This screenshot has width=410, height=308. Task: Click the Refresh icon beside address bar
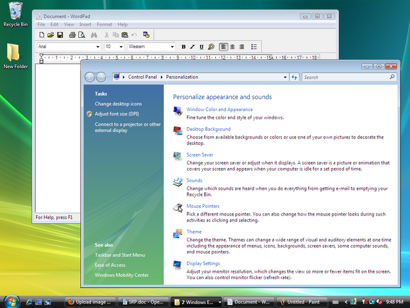(295, 77)
